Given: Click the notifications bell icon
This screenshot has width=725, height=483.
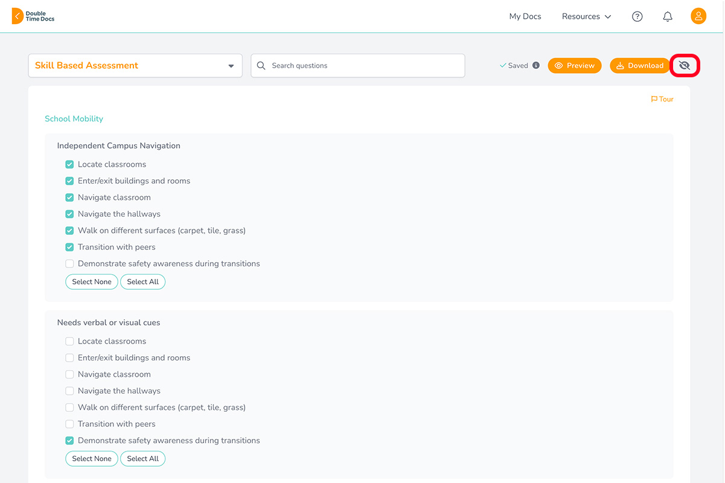Looking at the screenshot, I should pos(668,16).
